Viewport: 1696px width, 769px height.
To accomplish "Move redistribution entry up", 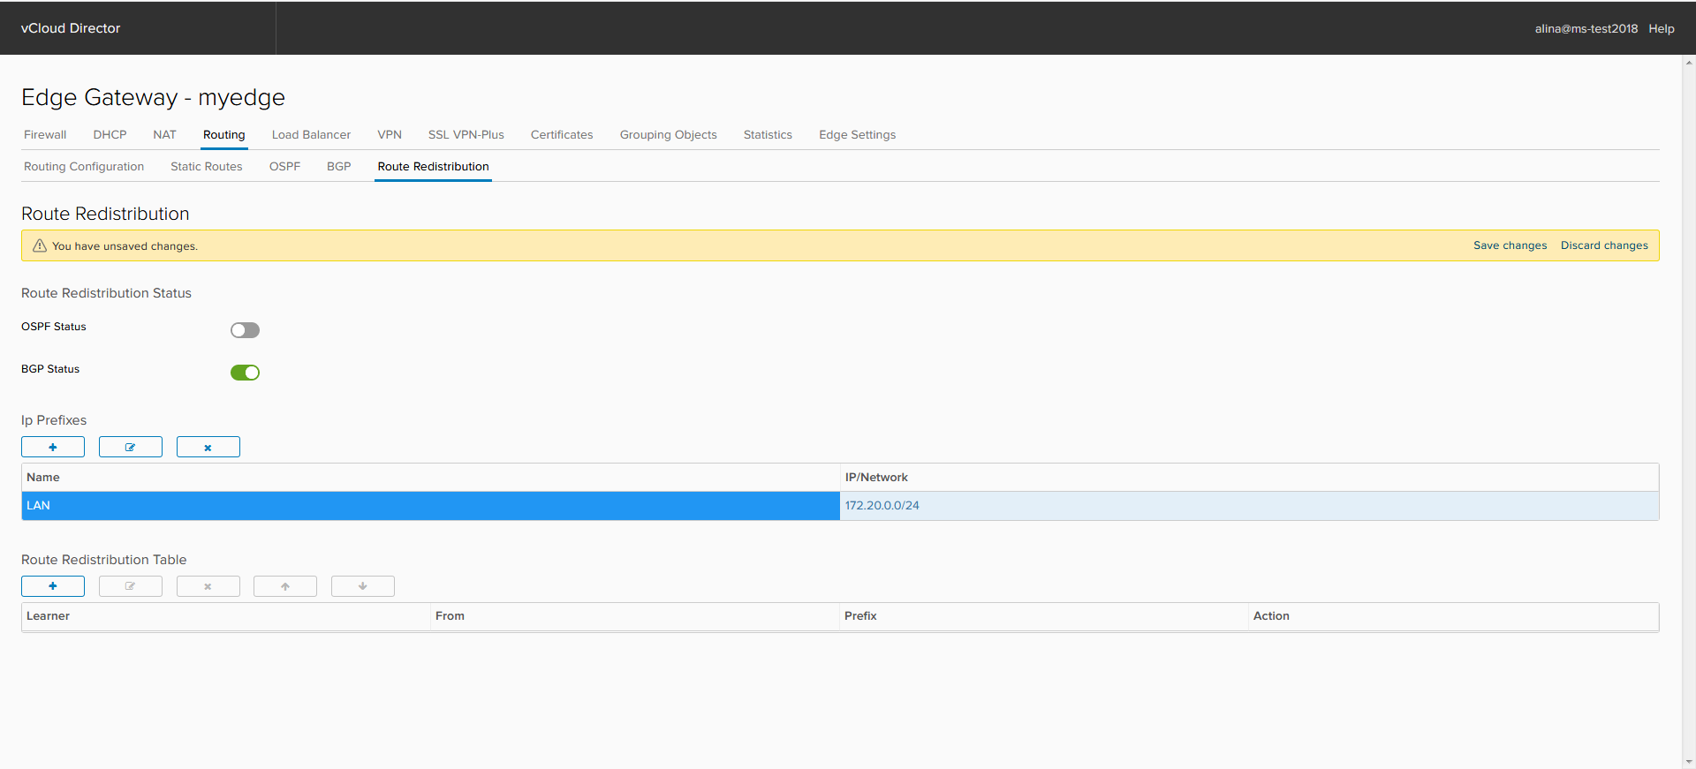I will (285, 586).
